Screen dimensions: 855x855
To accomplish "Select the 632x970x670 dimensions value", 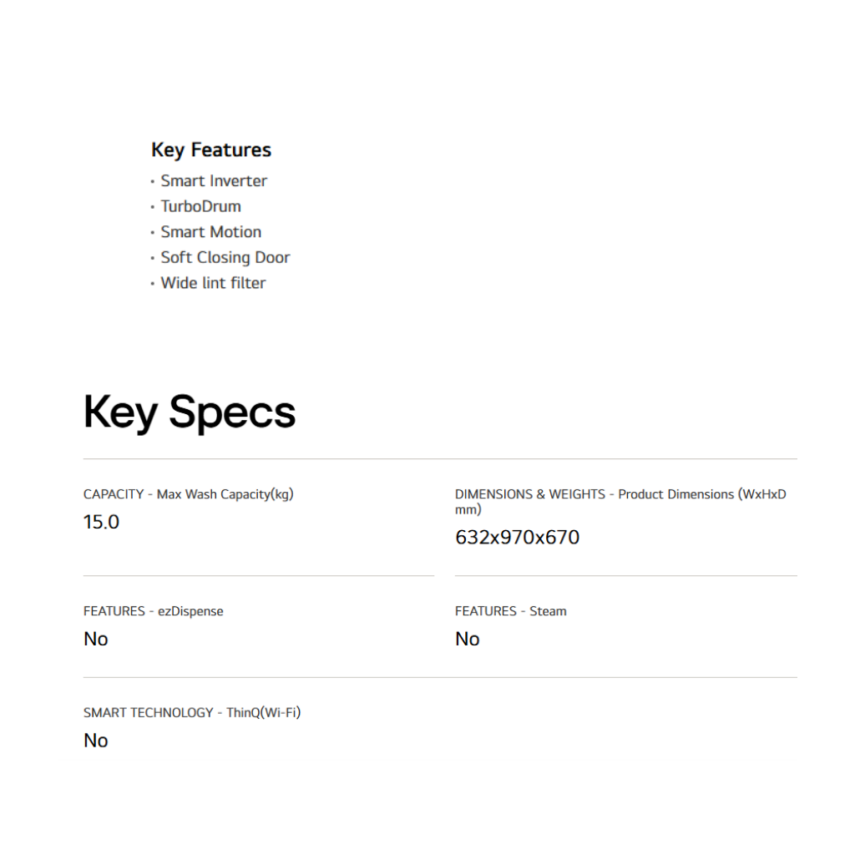I will (x=517, y=538).
